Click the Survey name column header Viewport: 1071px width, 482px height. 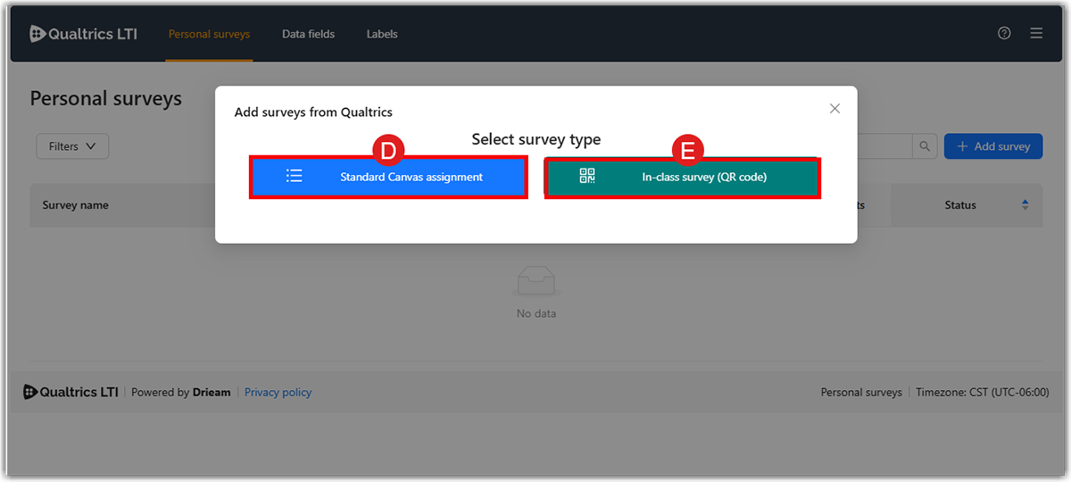tap(76, 205)
